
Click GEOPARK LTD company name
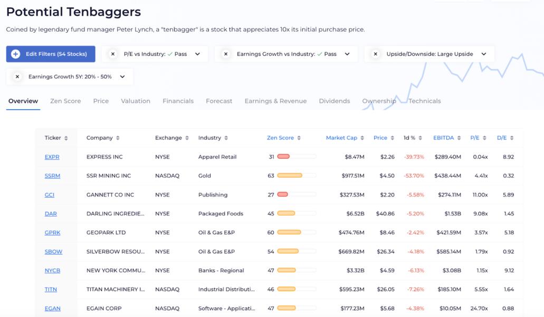[106, 232]
